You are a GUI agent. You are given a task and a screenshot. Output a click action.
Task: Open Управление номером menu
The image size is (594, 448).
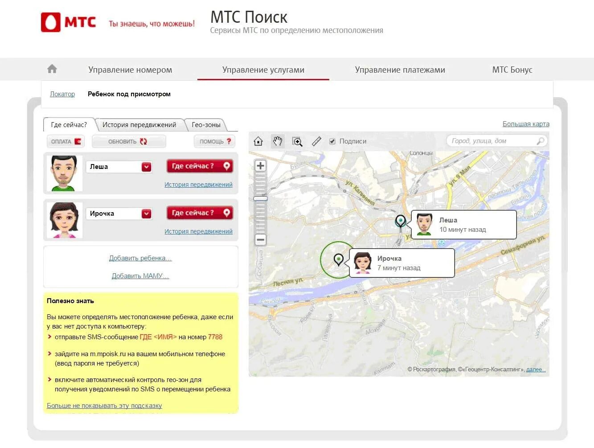130,70
